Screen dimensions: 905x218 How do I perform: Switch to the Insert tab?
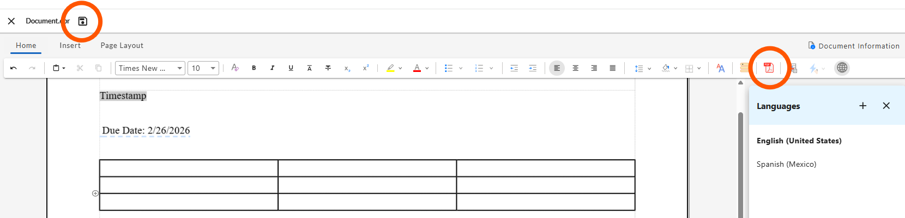[70, 46]
